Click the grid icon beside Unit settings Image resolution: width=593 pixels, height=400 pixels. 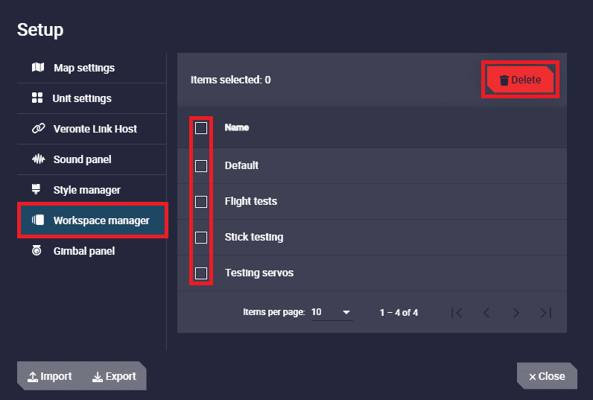pyautogui.click(x=37, y=98)
